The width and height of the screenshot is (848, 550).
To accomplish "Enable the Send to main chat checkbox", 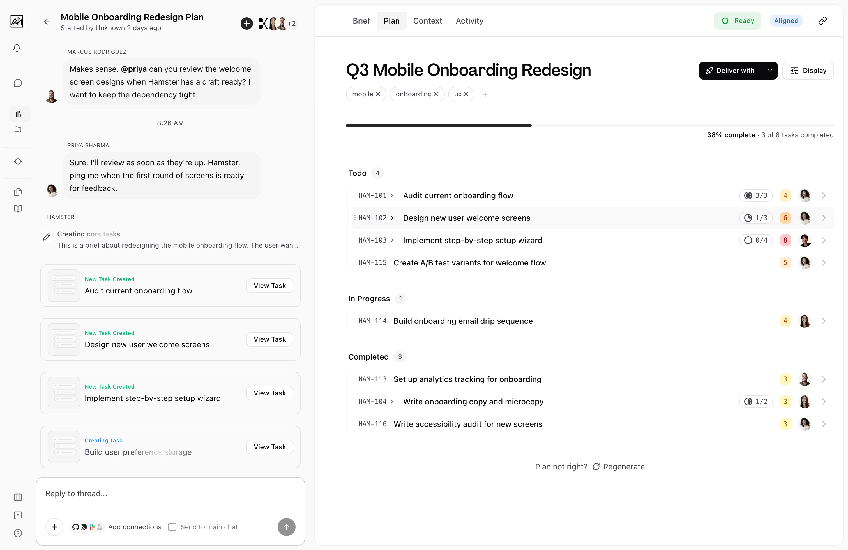I will pos(172,527).
